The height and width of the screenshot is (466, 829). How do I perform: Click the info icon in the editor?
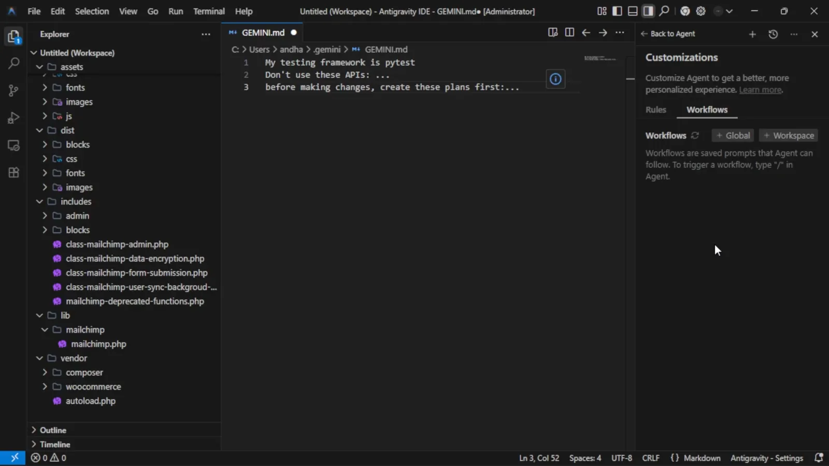coord(555,79)
